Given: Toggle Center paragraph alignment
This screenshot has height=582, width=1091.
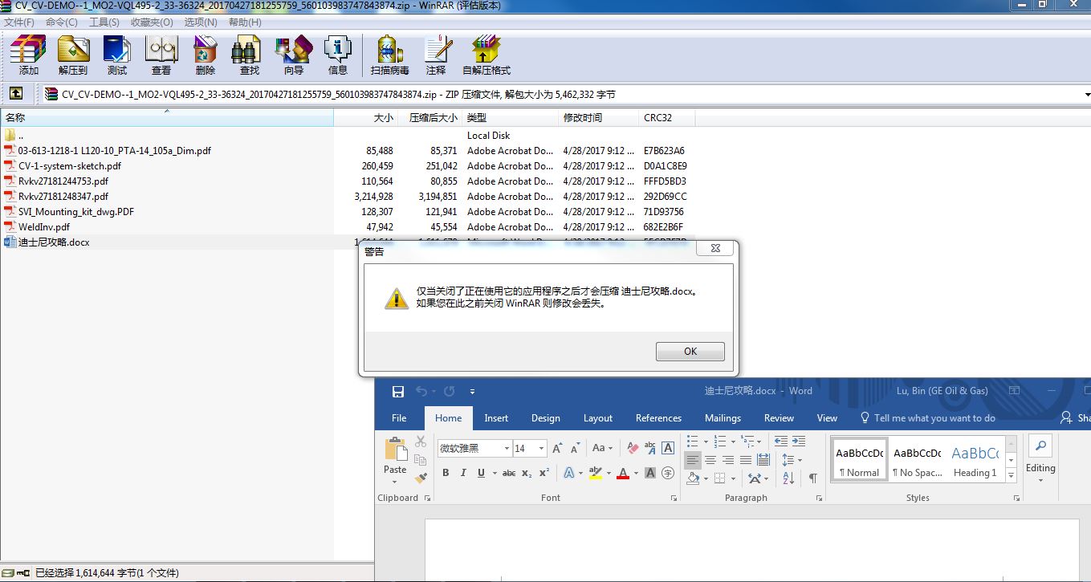Looking at the screenshot, I should click(x=710, y=460).
